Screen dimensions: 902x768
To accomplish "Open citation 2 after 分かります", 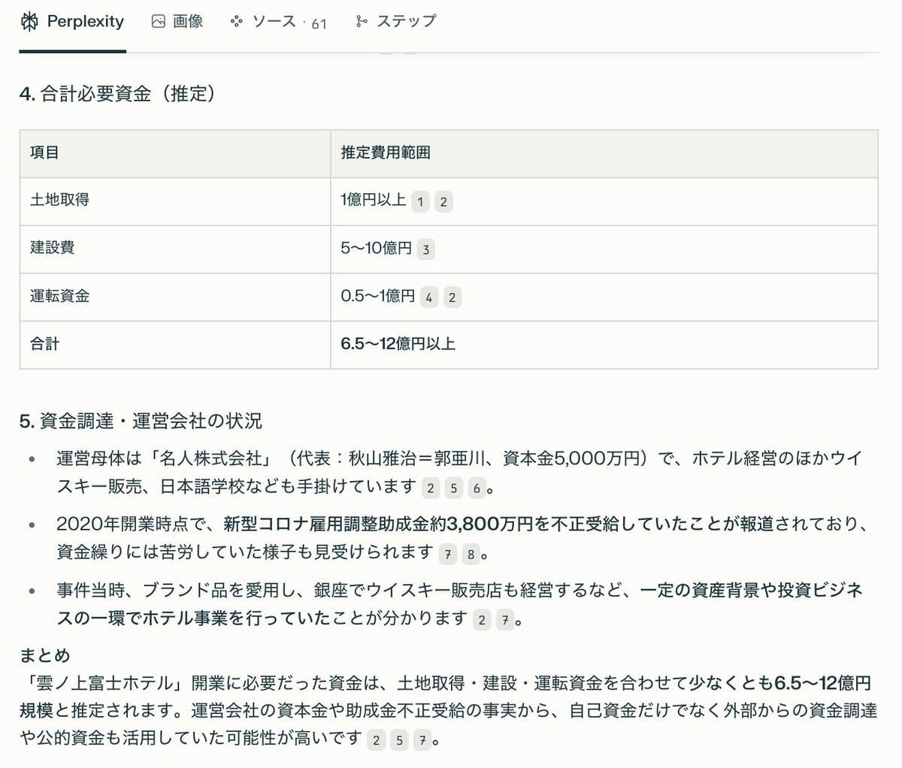I will coord(482,621).
